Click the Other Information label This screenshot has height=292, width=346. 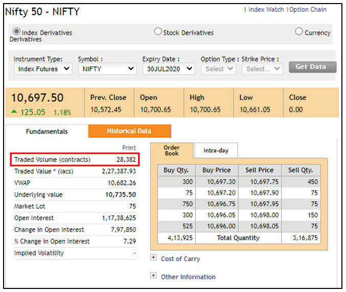[x=188, y=277]
